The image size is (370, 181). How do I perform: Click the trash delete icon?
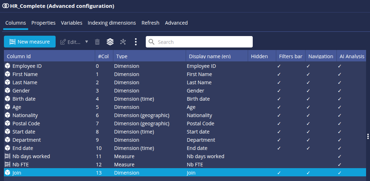pos(97,42)
